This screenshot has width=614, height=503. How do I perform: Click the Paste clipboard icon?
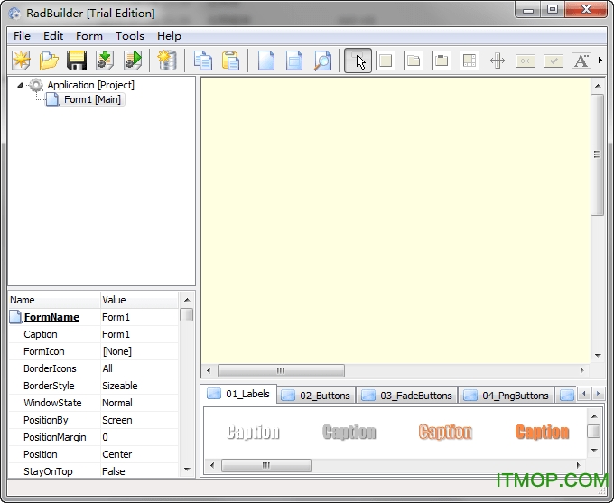tap(230, 61)
